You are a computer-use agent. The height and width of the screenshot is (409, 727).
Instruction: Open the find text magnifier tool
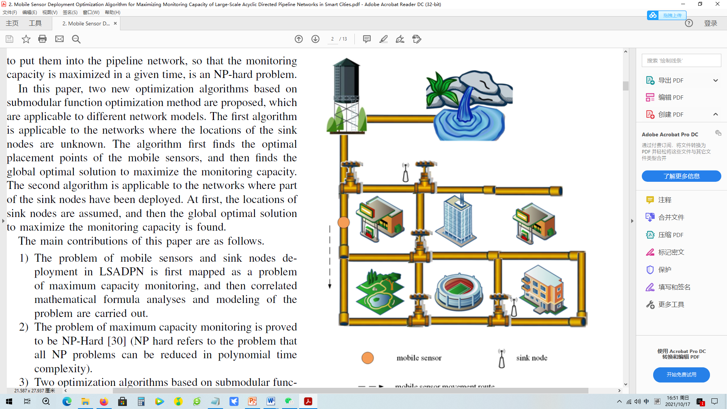click(x=76, y=39)
